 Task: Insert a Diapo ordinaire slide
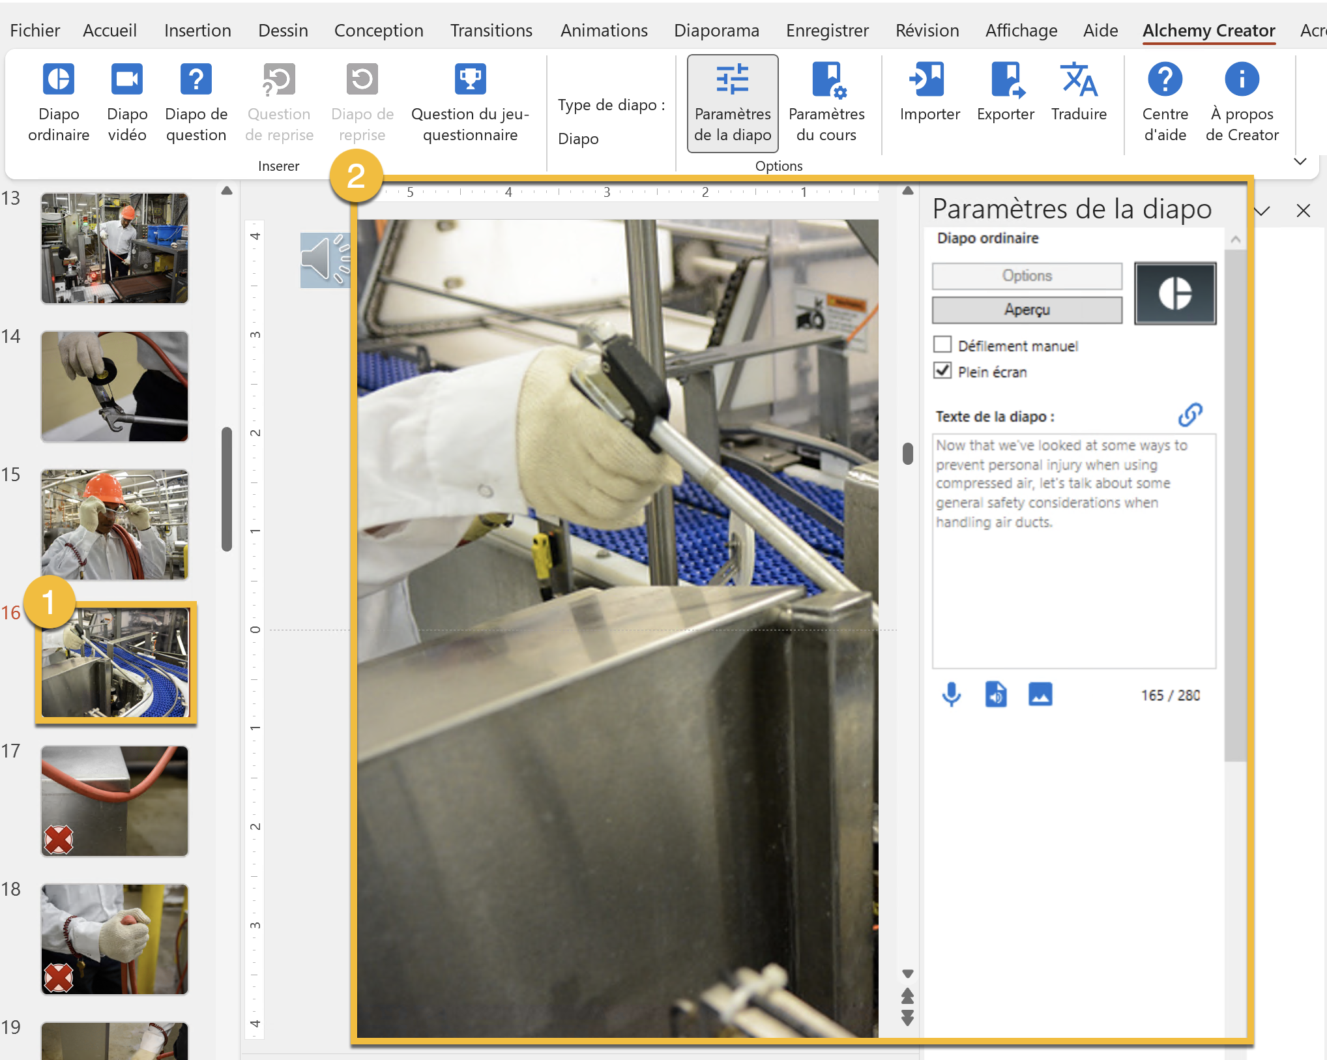coord(59,104)
